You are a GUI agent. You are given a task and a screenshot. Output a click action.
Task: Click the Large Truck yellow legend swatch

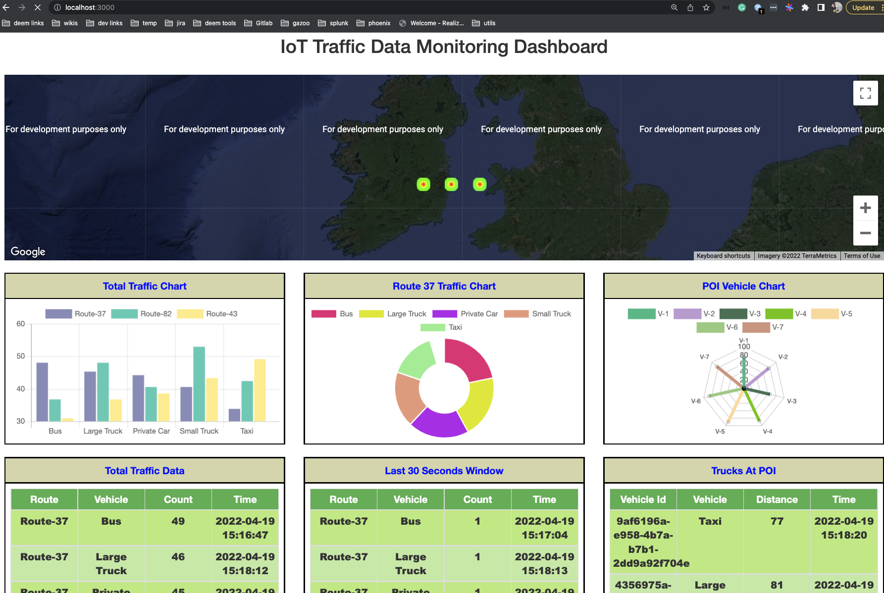(x=371, y=314)
